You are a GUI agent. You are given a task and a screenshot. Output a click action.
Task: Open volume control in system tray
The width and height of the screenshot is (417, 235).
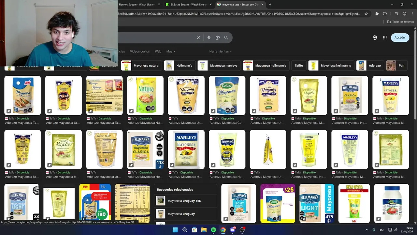tap(395, 230)
